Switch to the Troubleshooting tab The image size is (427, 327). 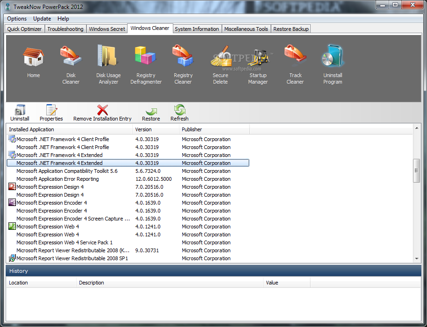click(x=65, y=29)
